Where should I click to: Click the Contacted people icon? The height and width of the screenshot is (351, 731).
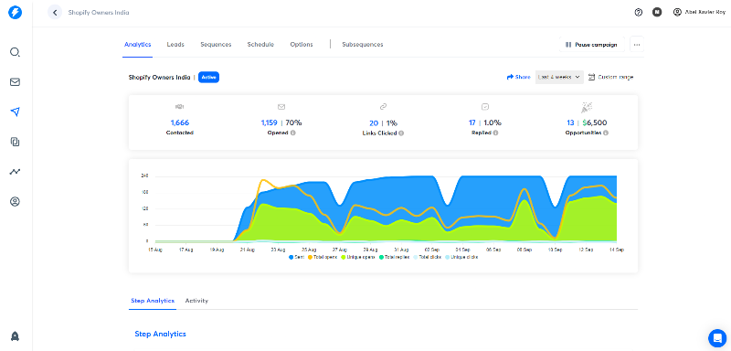179,107
